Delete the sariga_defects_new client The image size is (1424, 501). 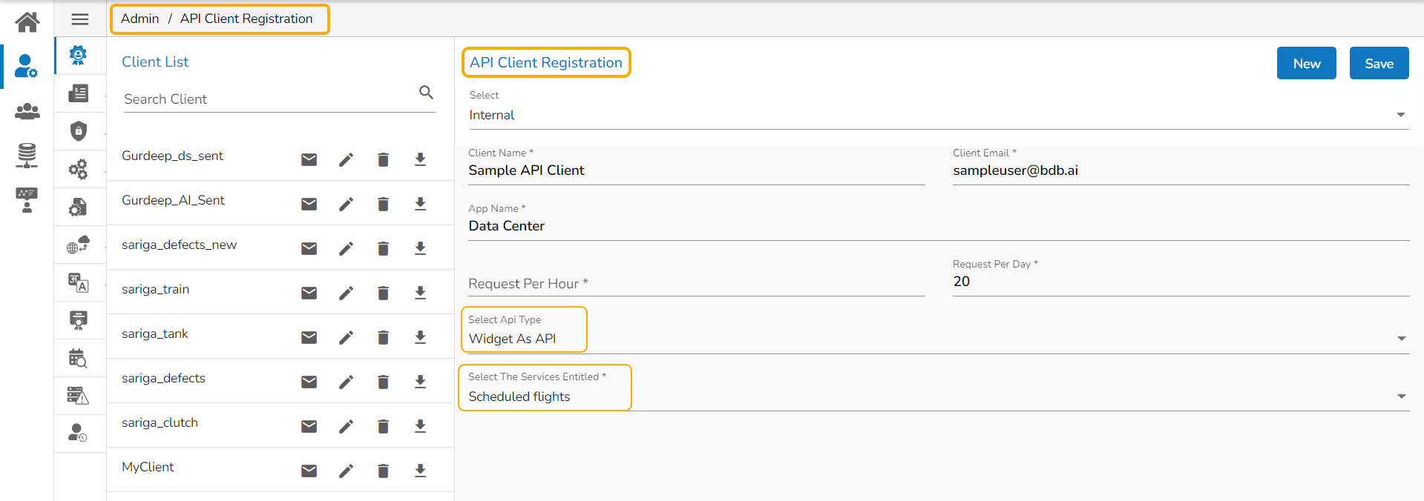(383, 249)
